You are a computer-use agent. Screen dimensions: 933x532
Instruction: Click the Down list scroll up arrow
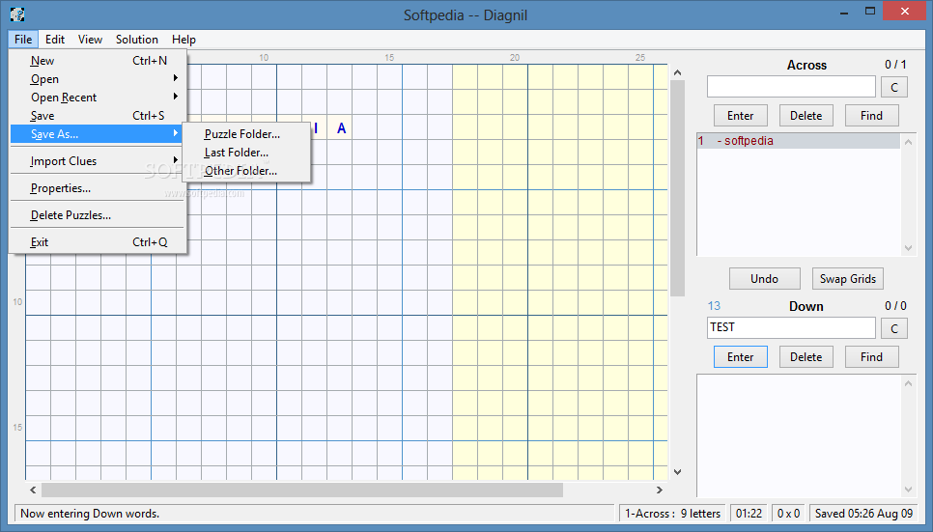[x=908, y=383]
